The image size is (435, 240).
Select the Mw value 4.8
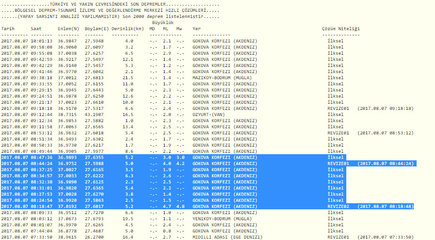point(180,207)
